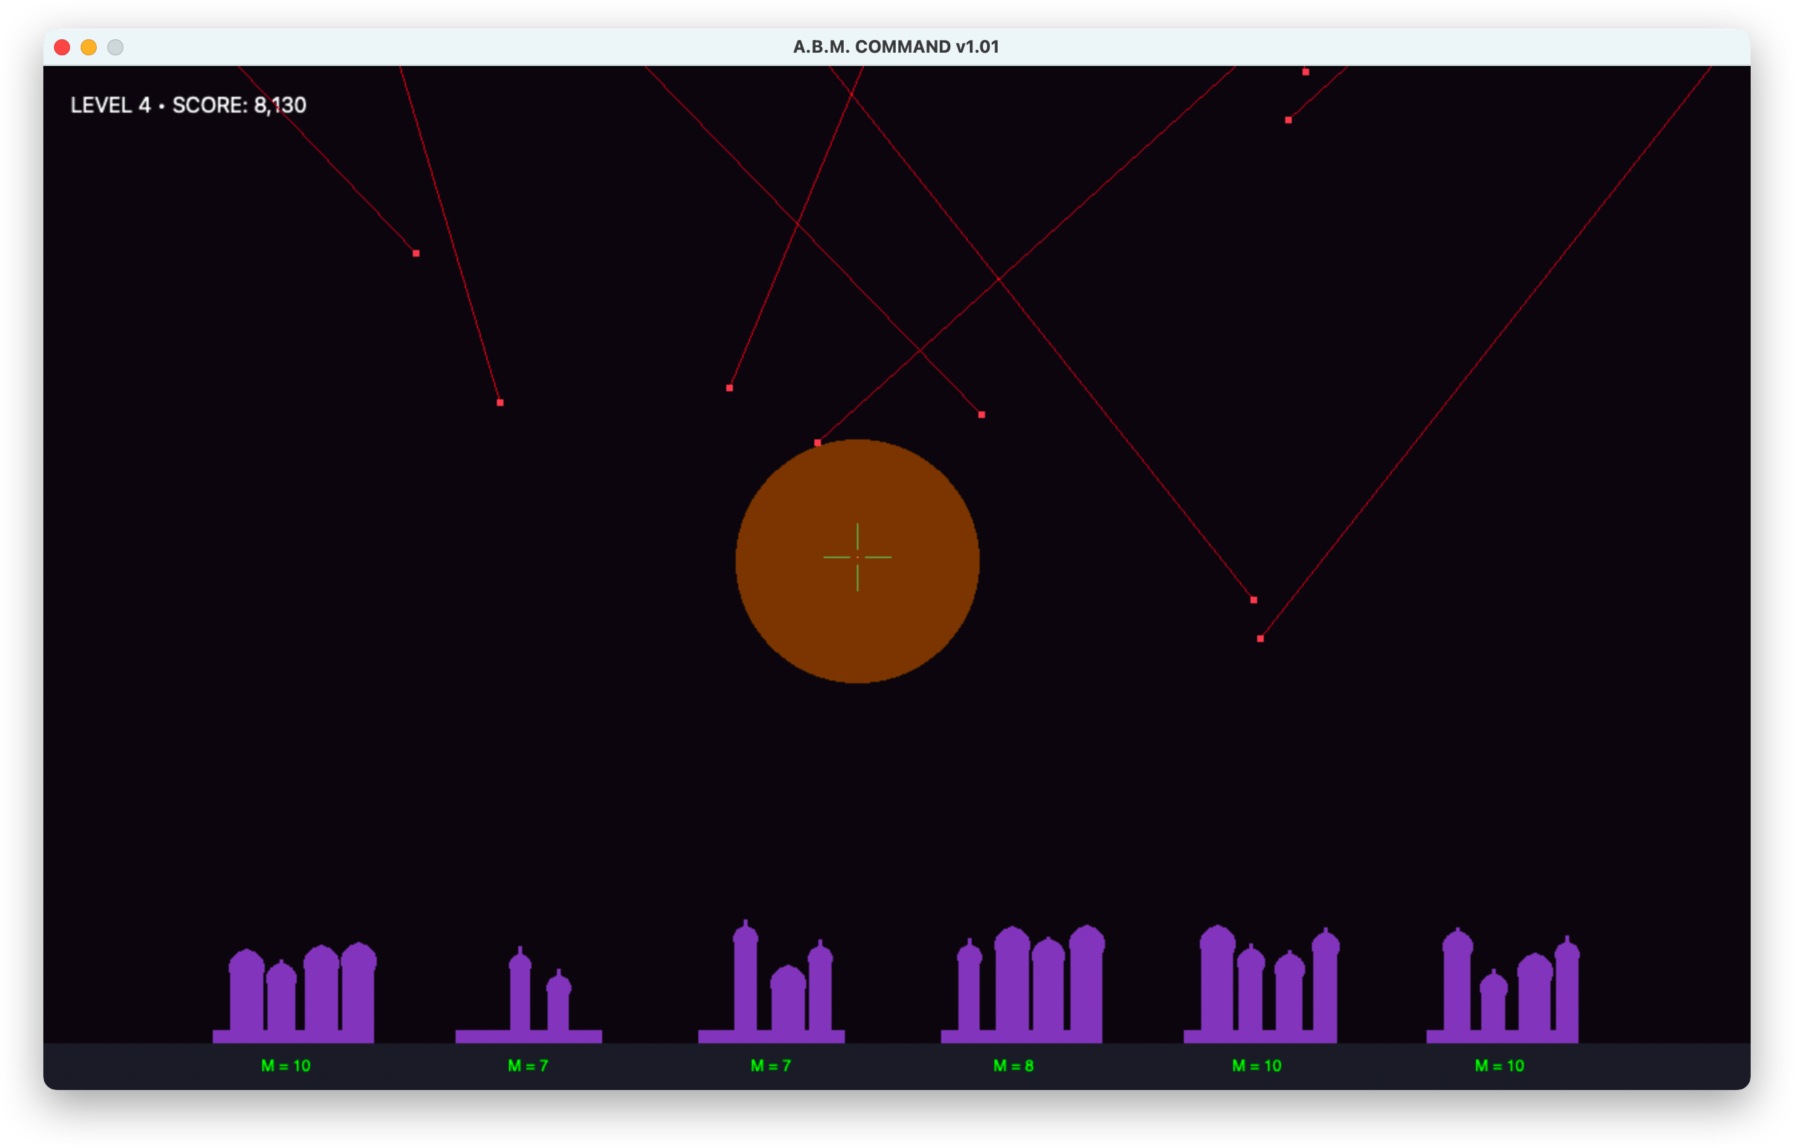Click the city with only two towers
Image resolution: width=1794 pixels, height=1148 pixels.
point(529,995)
